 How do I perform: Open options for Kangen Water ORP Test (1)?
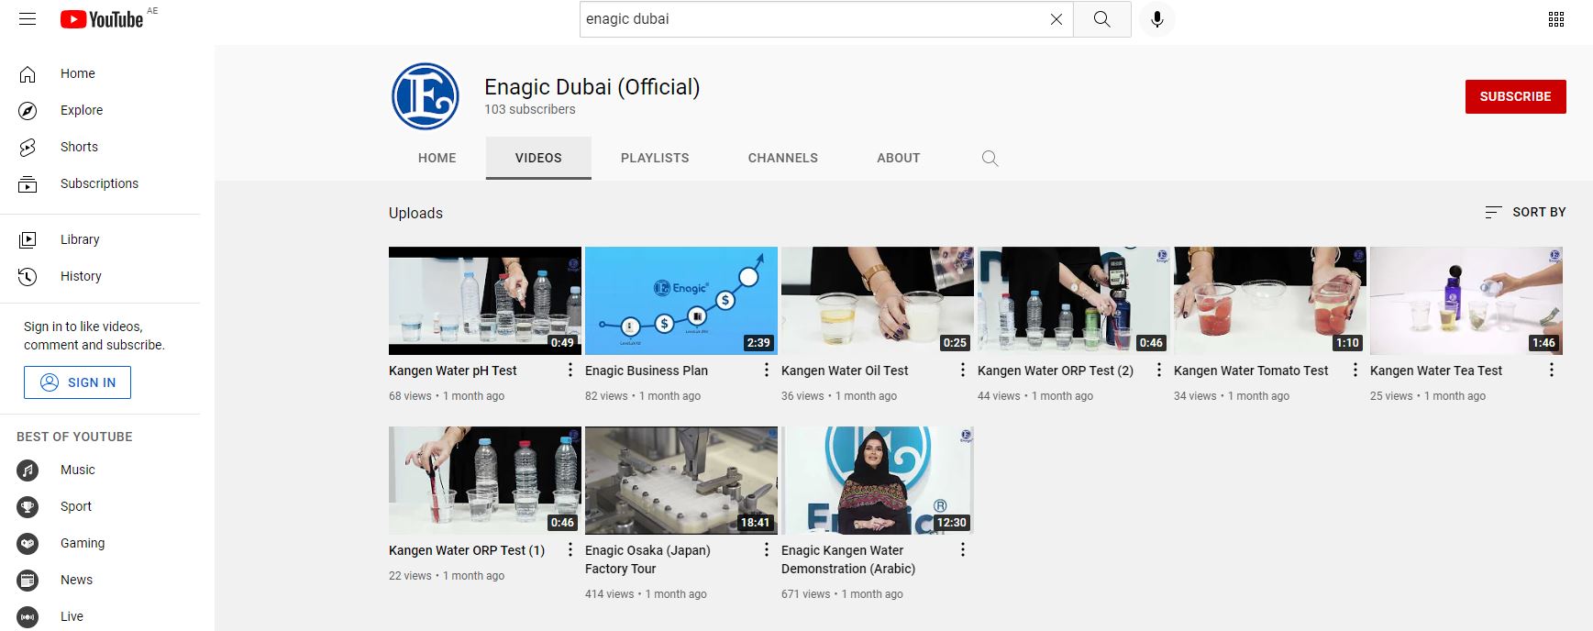[x=570, y=549]
